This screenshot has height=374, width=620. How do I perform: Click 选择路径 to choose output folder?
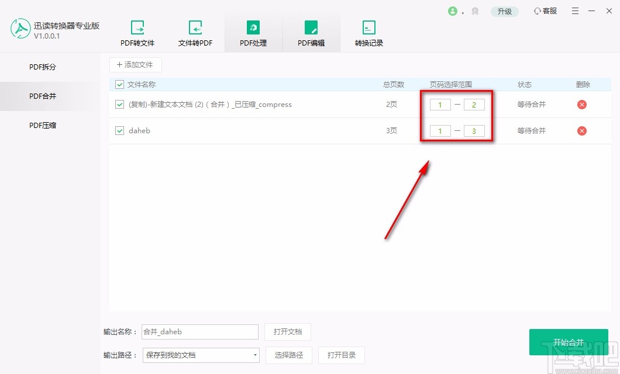click(288, 355)
